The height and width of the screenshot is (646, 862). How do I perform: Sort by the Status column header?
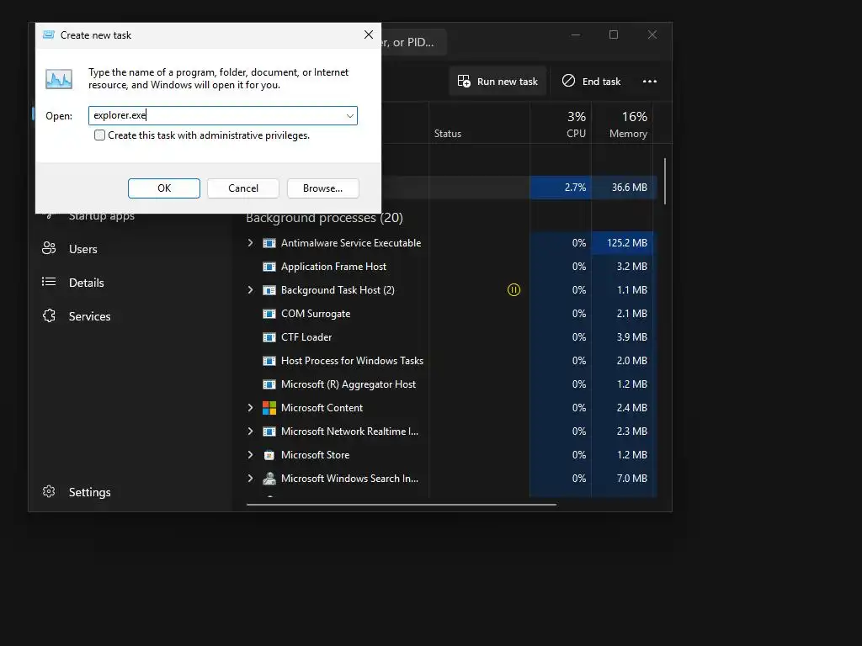tap(479, 124)
